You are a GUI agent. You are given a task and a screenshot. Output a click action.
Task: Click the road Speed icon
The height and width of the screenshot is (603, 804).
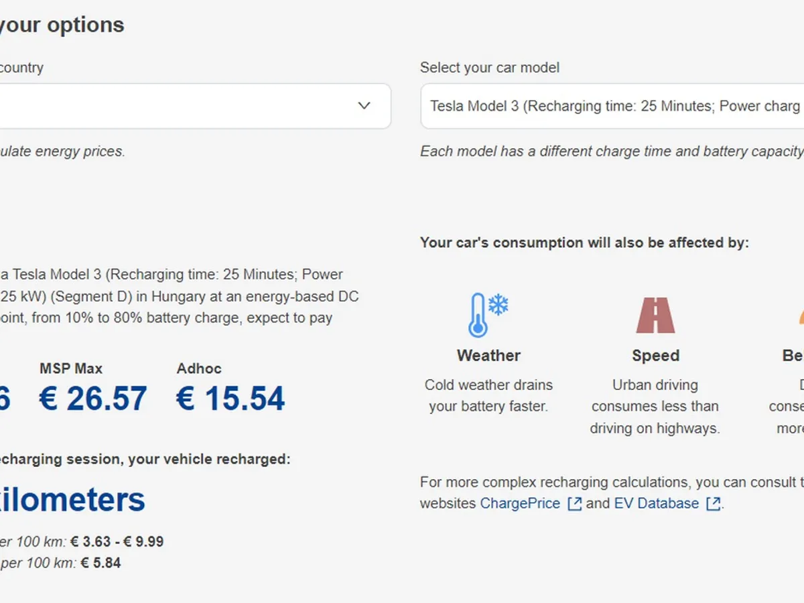(x=655, y=315)
